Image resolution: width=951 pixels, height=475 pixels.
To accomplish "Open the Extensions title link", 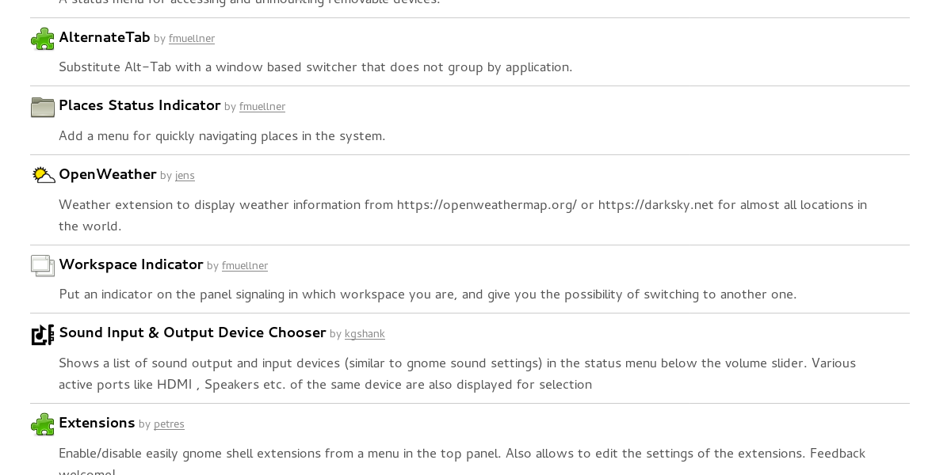I will (97, 424).
